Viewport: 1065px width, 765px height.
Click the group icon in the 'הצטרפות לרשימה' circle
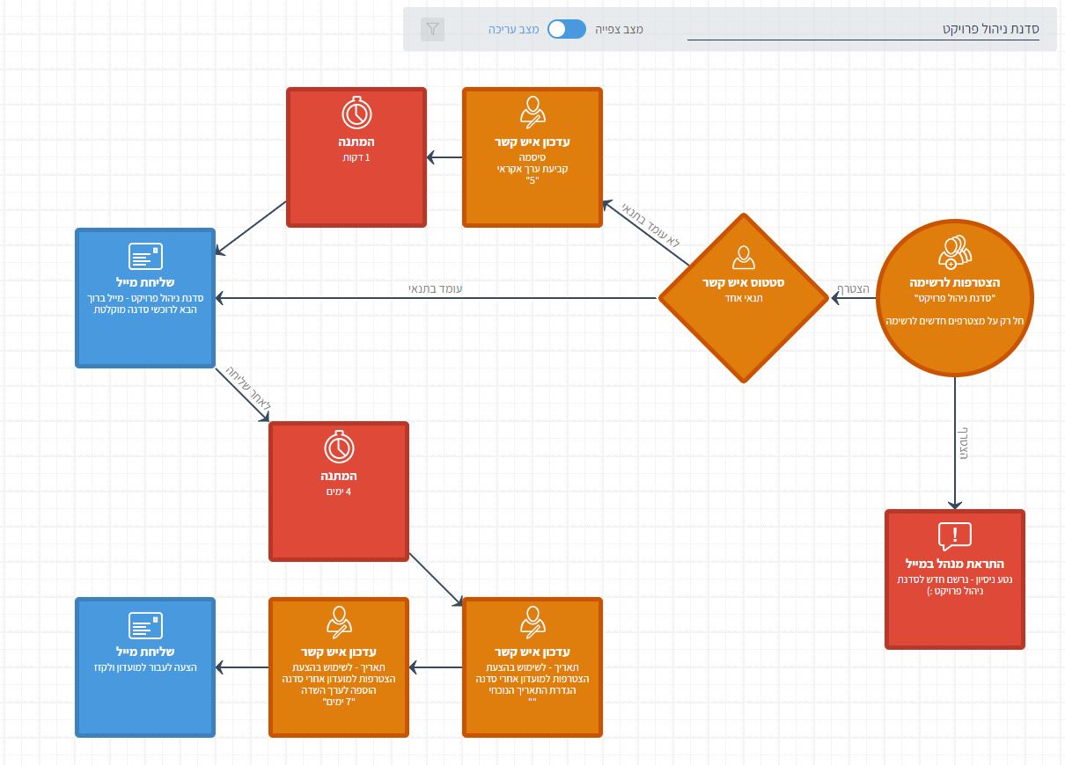click(x=954, y=251)
